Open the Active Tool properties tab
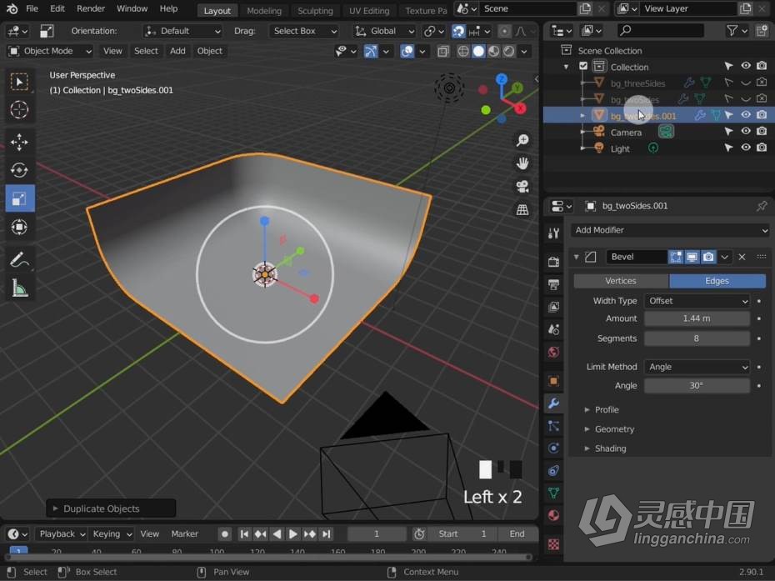 [553, 233]
